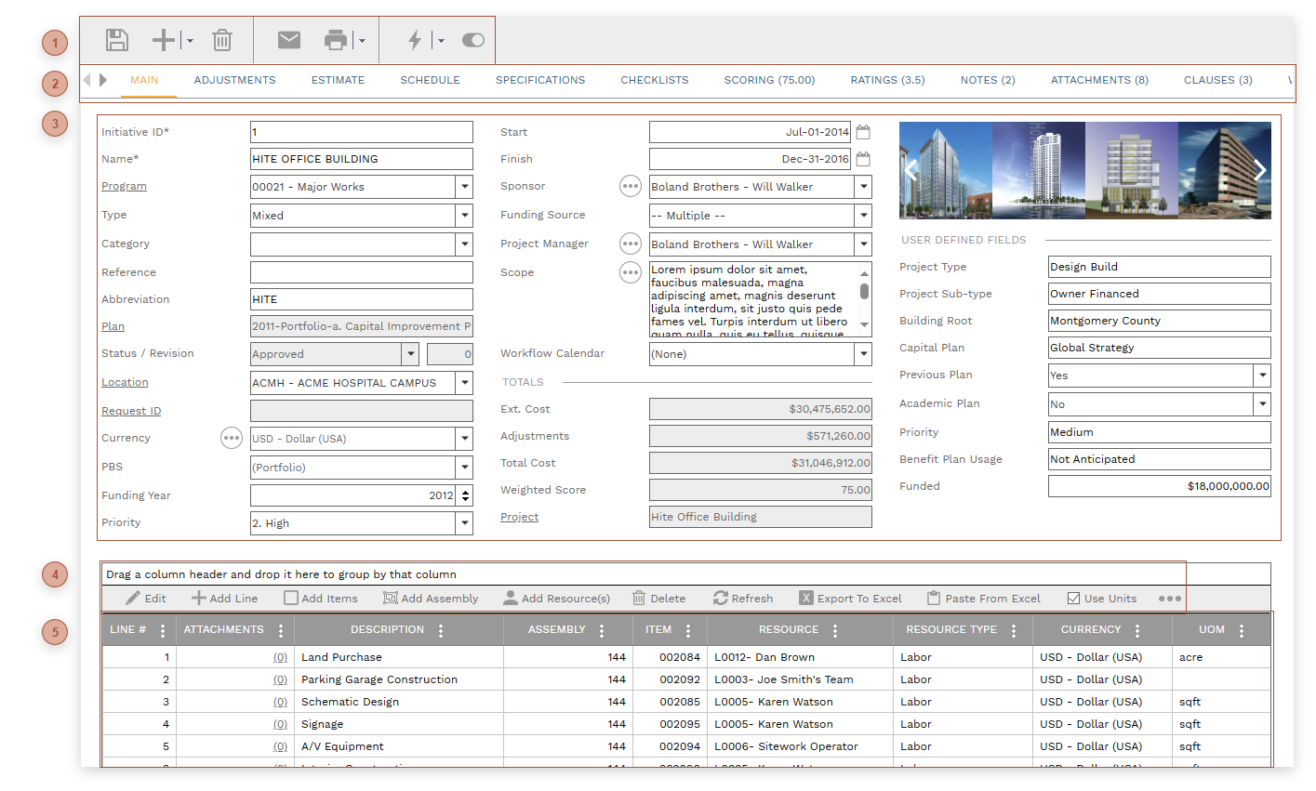Flip the toggle switch in top toolbar
Screen dimensions: 1316x791
[x=472, y=40]
